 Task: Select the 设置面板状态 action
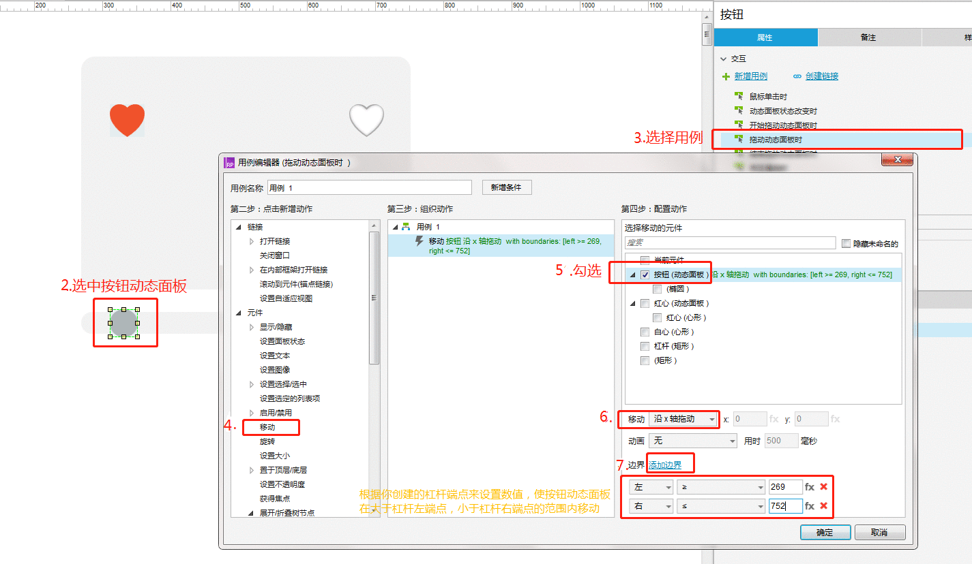(x=282, y=341)
